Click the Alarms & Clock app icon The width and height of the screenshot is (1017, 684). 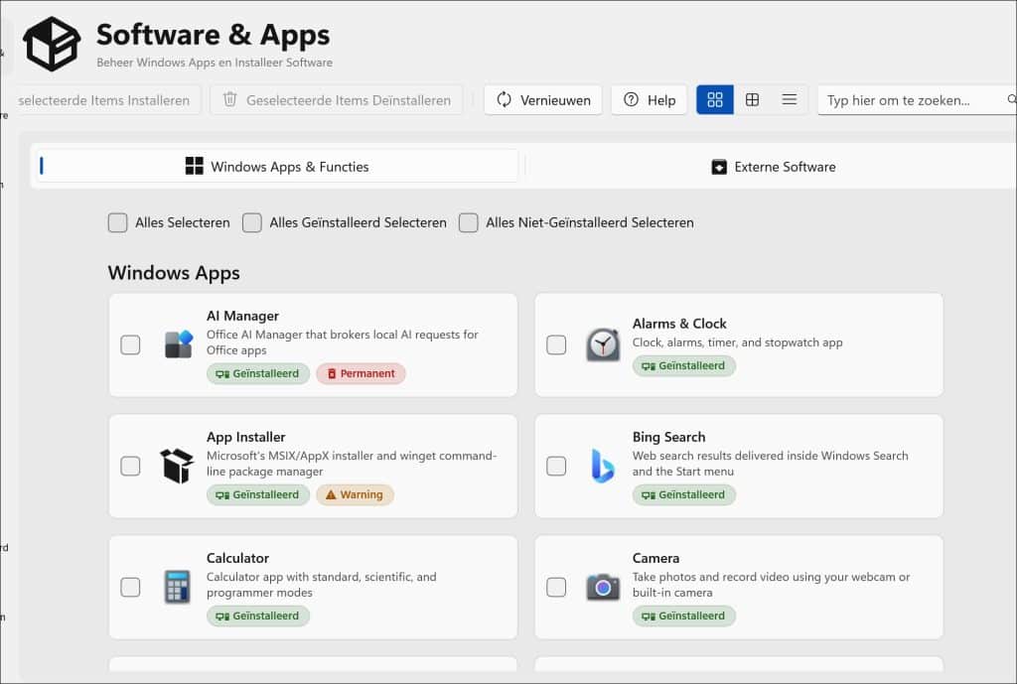click(x=603, y=344)
